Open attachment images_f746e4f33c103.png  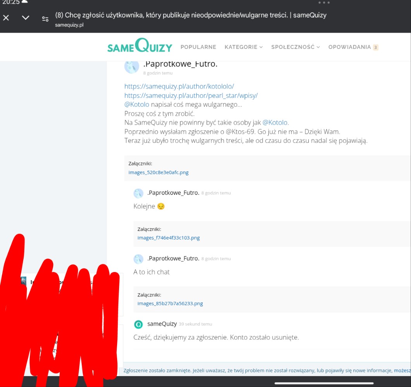pos(168,238)
